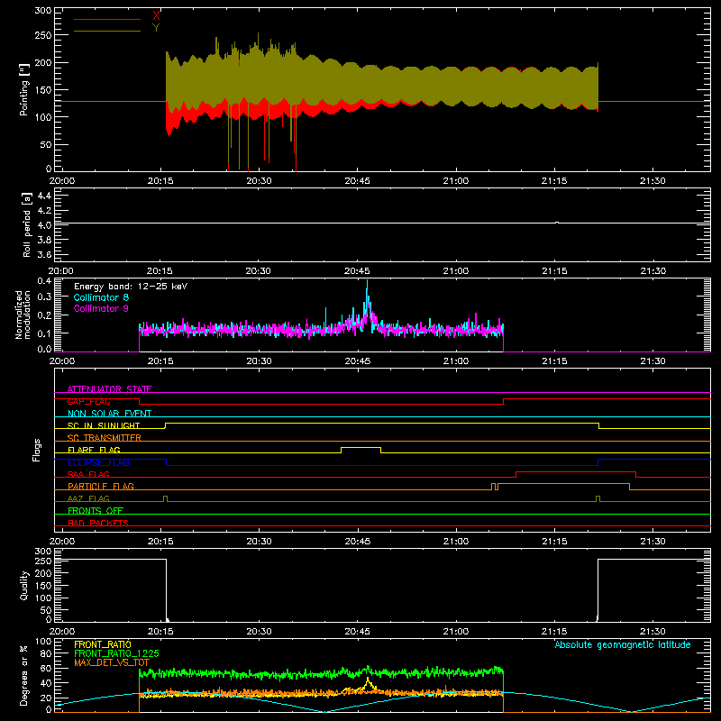Click the green FRONT_RATIO_1225 legend entry

click(116, 653)
